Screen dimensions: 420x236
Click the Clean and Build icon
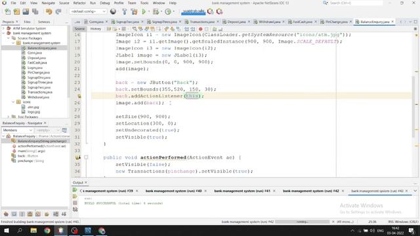coord(134,12)
